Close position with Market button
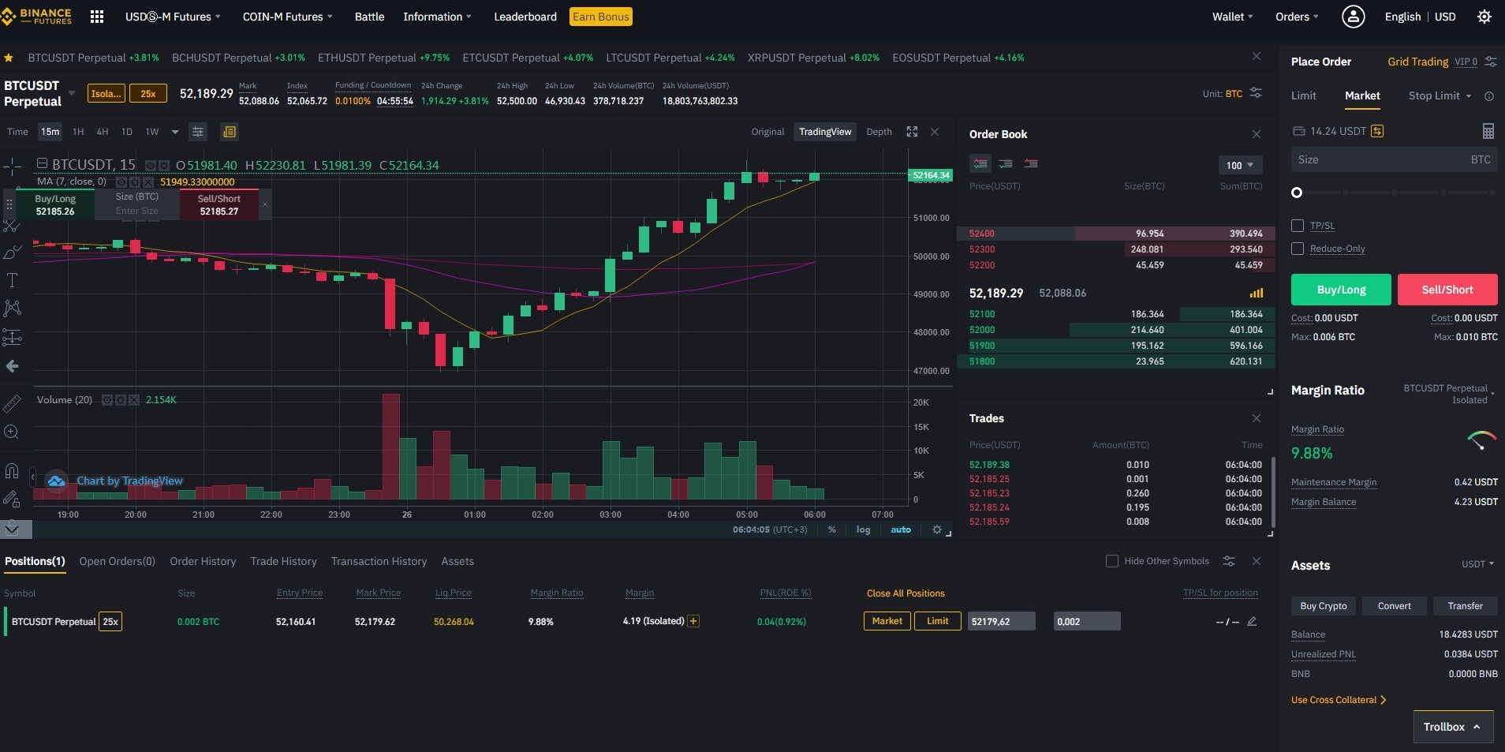 pos(887,621)
